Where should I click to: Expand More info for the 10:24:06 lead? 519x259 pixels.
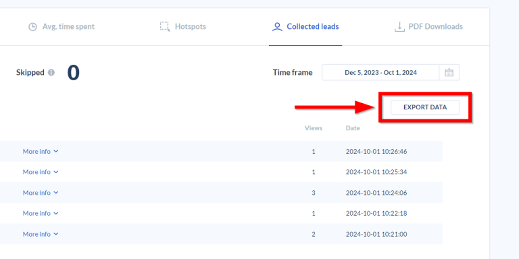point(41,193)
